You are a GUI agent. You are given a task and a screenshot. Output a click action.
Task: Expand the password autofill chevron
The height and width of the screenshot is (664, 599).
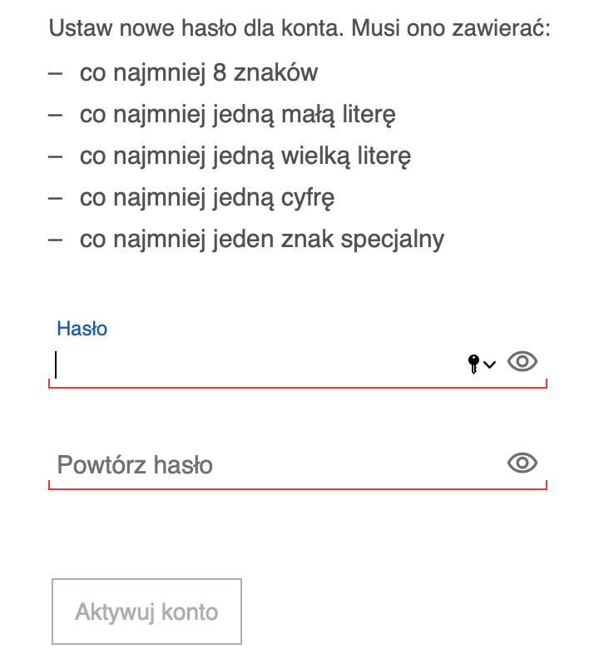tap(489, 364)
